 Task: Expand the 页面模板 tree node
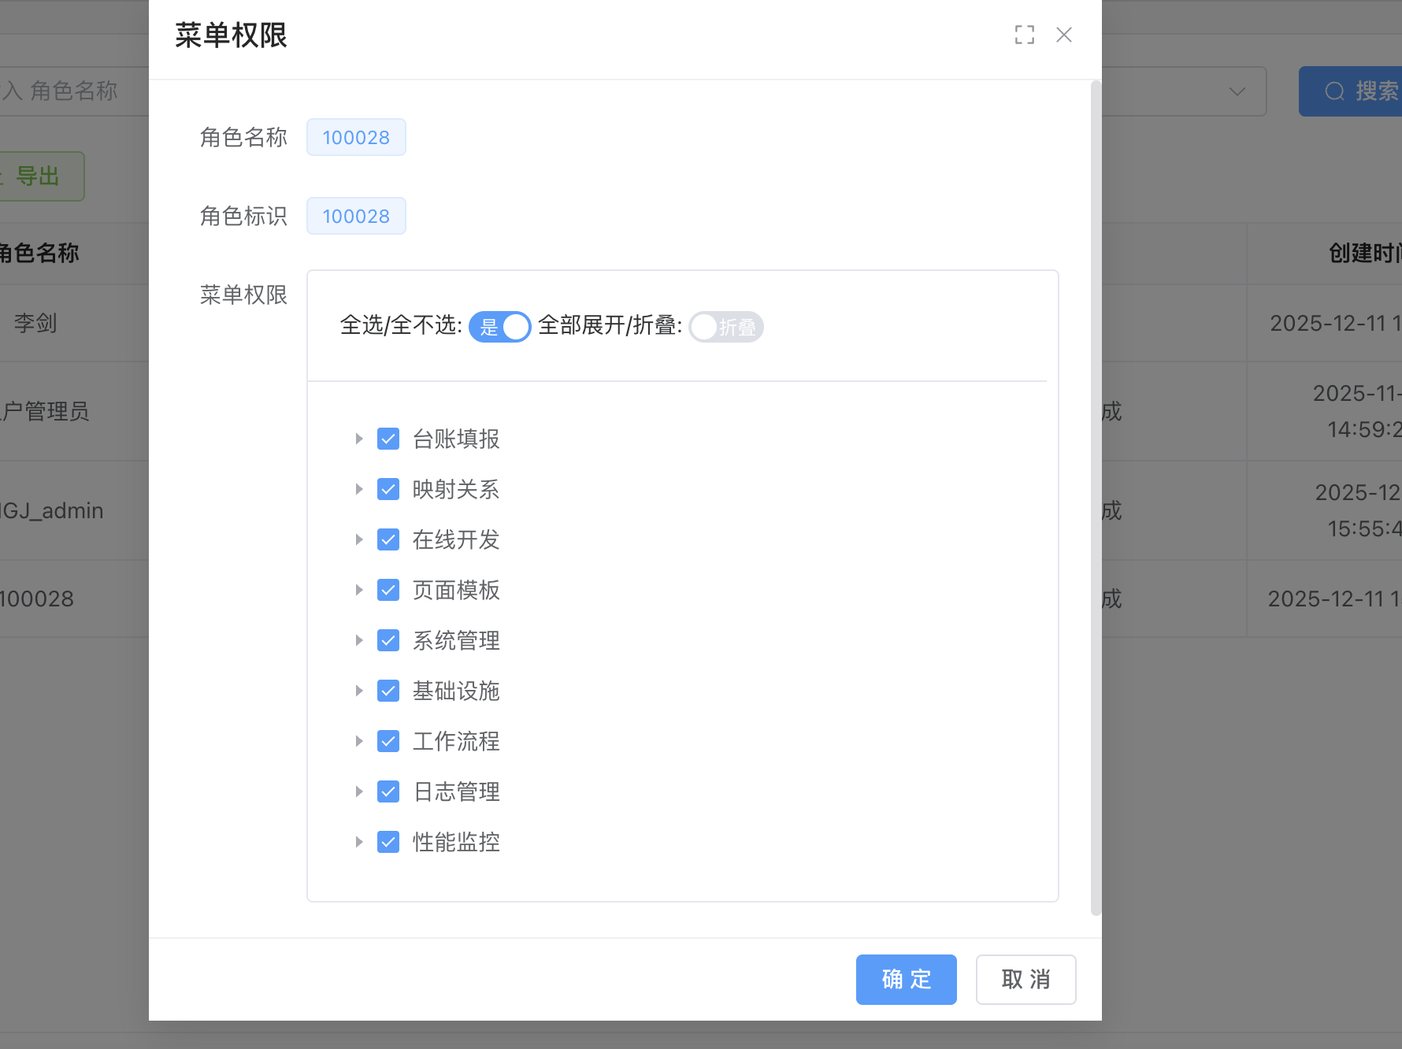pos(358,590)
